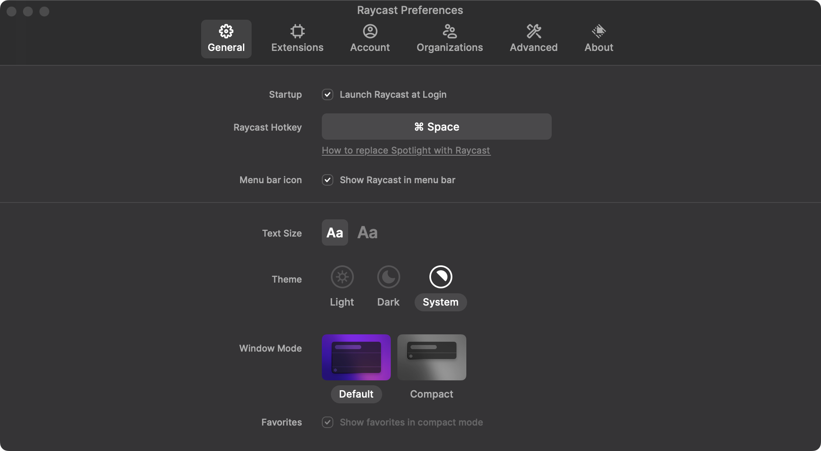The height and width of the screenshot is (451, 821).
Task: Open the Extensions chip icon
Action: (x=297, y=31)
